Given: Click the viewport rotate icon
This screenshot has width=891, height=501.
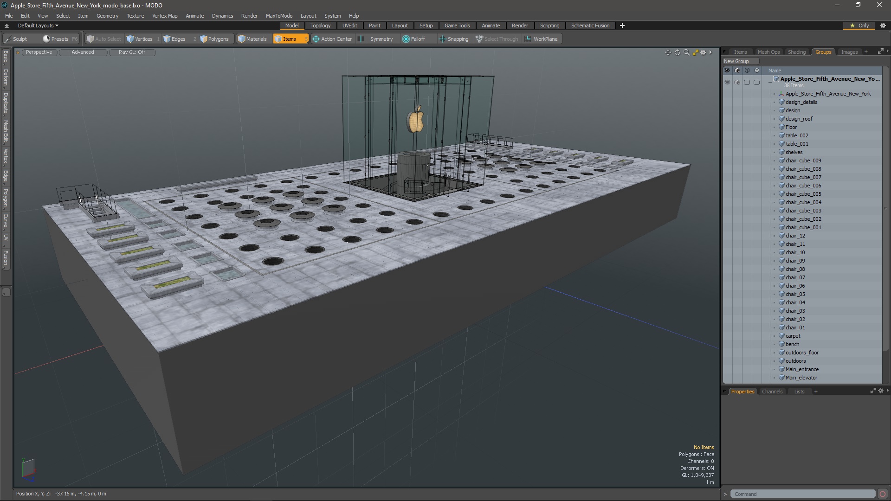Looking at the screenshot, I should pyautogui.click(x=677, y=52).
